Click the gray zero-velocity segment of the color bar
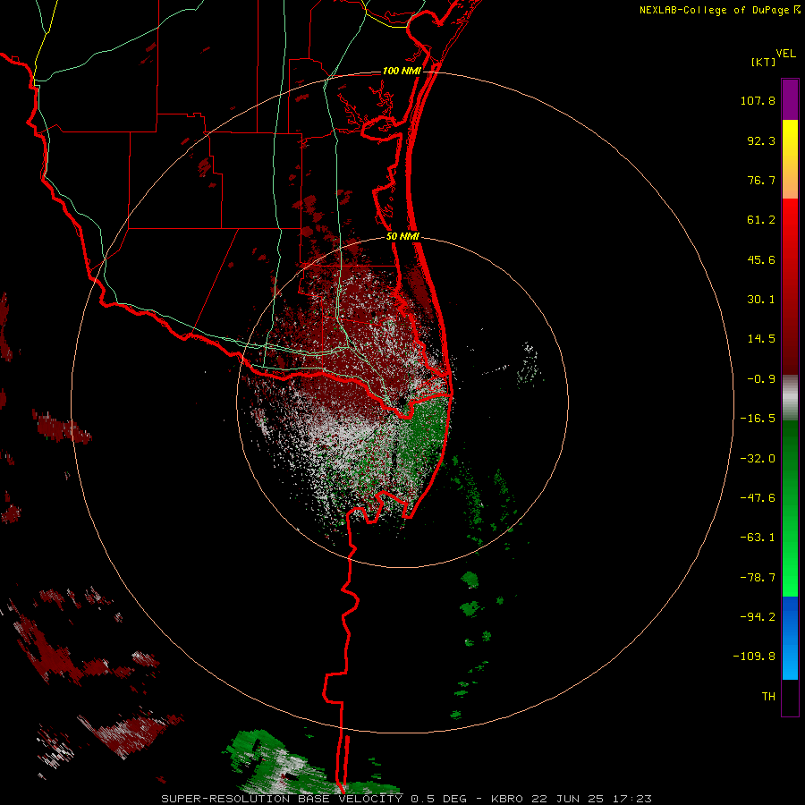 click(790, 398)
